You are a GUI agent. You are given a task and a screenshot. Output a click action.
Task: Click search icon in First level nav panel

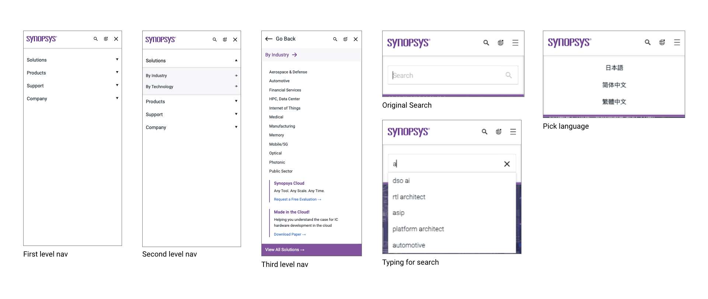click(x=95, y=39)
